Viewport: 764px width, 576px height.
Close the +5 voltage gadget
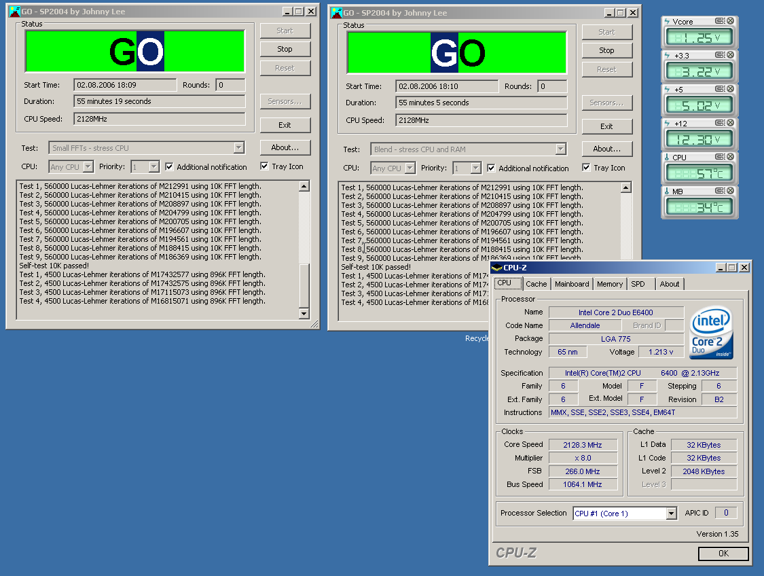pyautogui.click(x=730, y=89)
